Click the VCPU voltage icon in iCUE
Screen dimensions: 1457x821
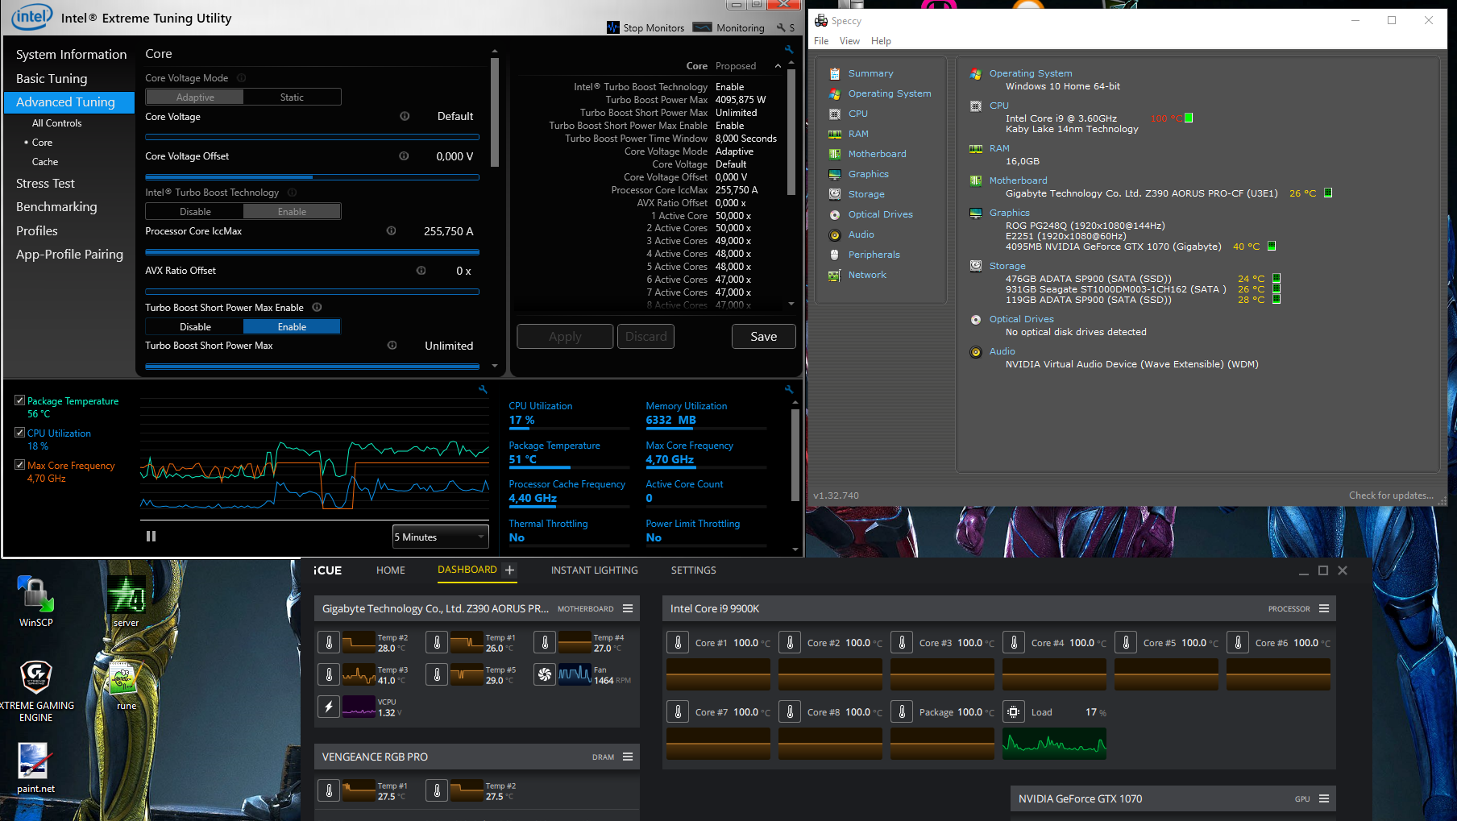(x=329, y=707)
